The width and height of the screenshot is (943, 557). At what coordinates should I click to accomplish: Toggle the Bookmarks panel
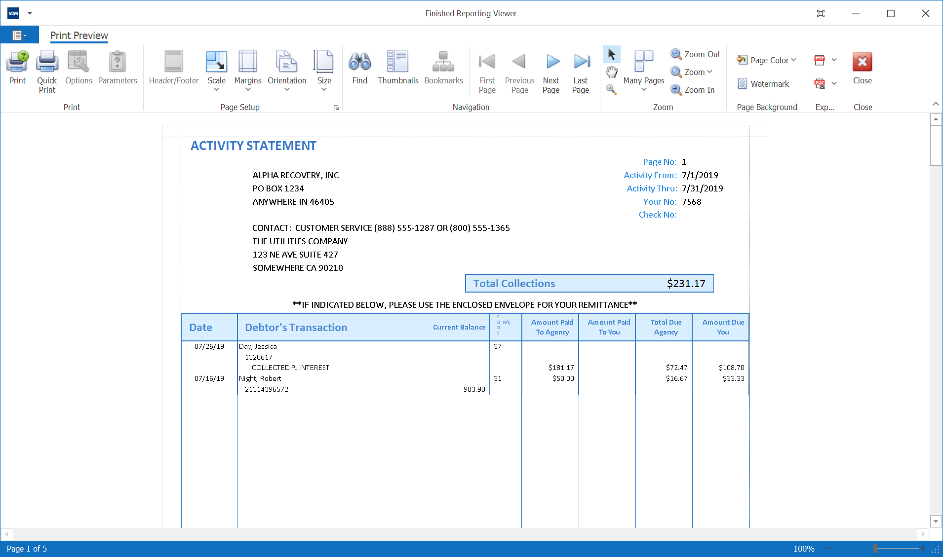443,68
